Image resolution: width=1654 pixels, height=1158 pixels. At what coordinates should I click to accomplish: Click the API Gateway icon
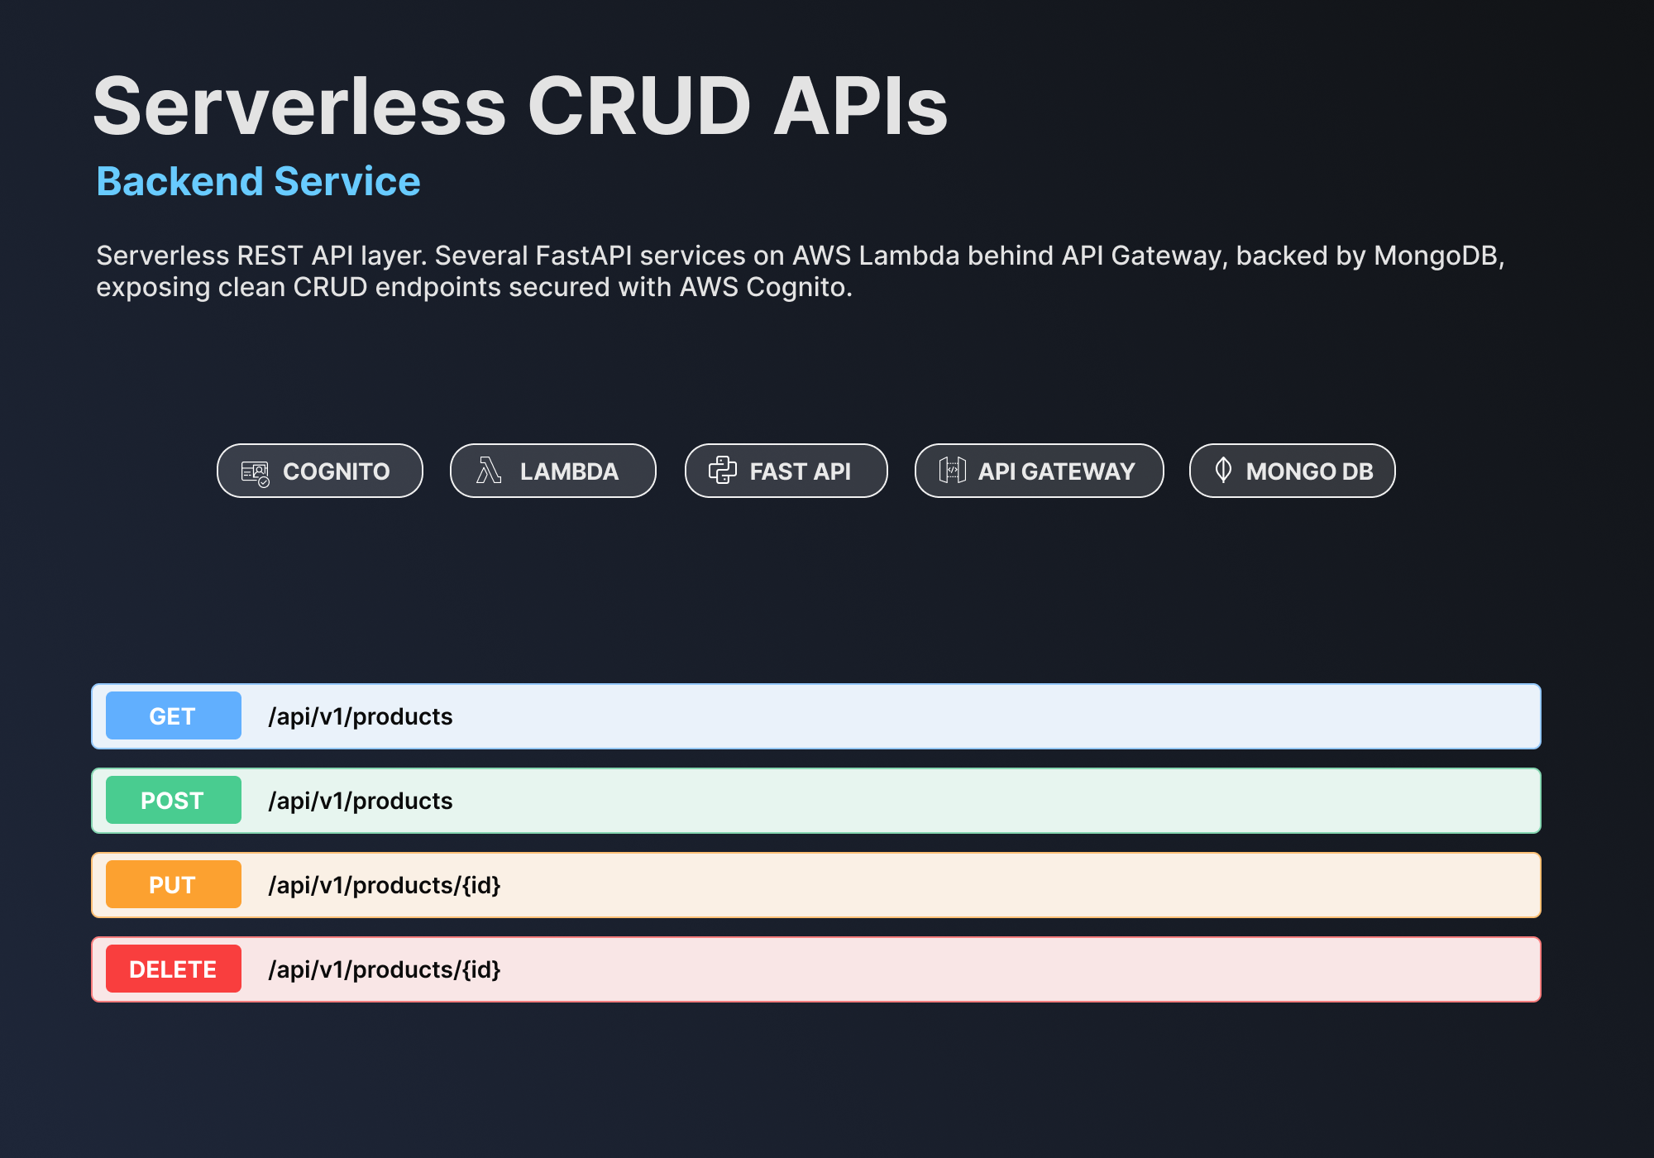click(x=952, y=470)
